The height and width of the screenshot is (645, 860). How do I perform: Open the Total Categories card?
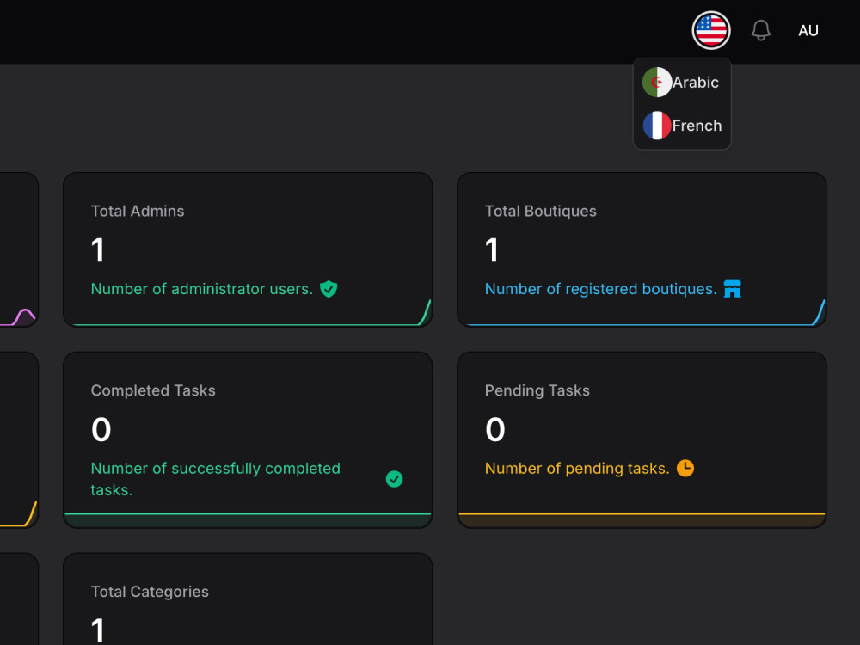coord(248,599)
